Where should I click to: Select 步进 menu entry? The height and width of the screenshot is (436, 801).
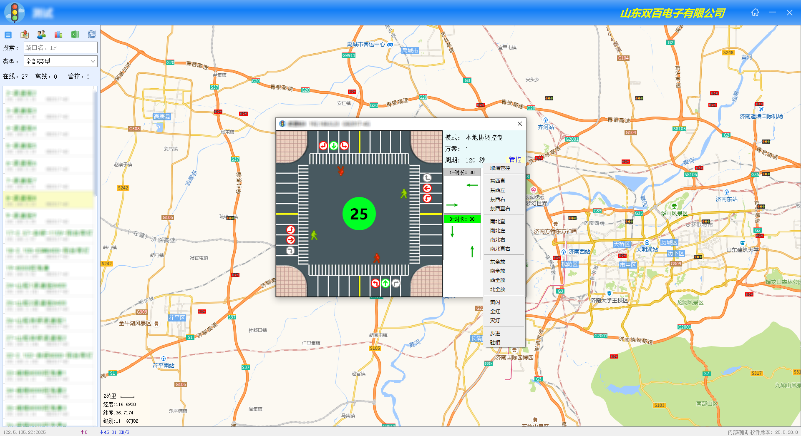coord(495,334)
